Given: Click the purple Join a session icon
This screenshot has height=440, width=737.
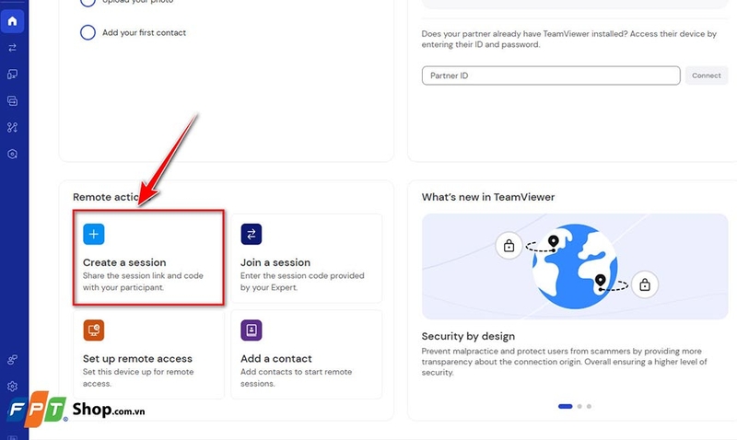Looking at the screenshot, I should pos(252,234).
